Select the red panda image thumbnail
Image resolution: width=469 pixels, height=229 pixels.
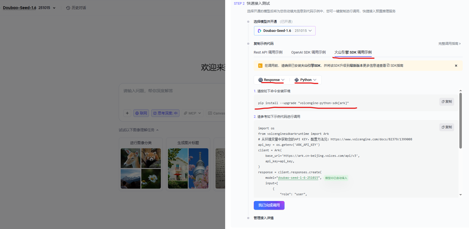(151, 158)
